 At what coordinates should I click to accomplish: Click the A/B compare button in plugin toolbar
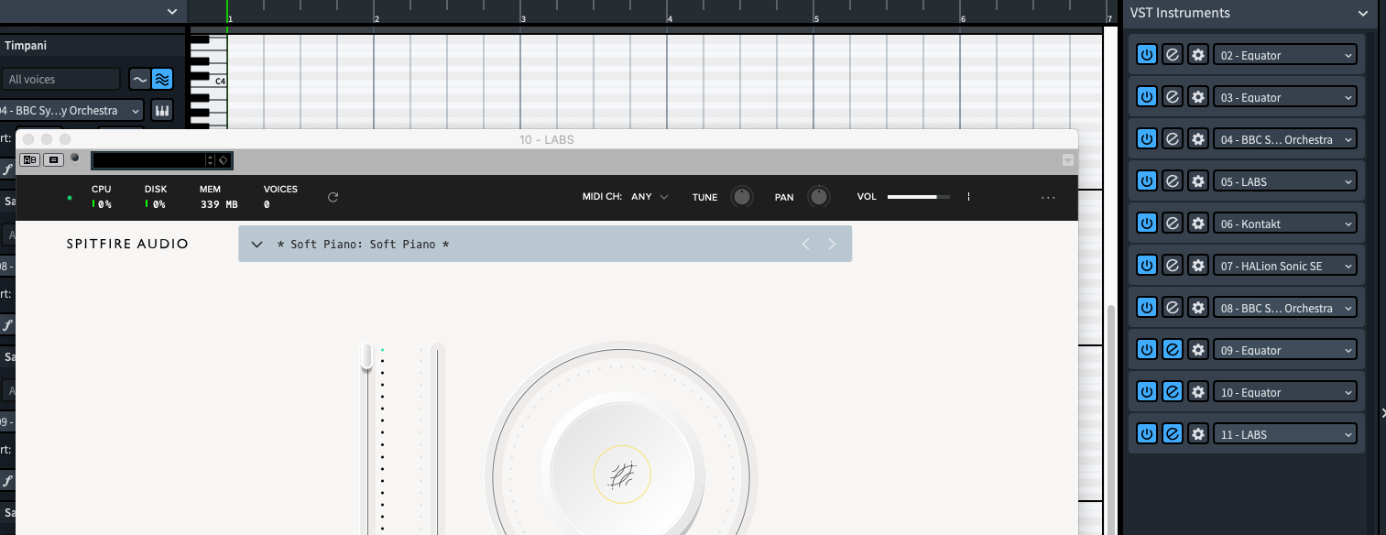(29, 159)
